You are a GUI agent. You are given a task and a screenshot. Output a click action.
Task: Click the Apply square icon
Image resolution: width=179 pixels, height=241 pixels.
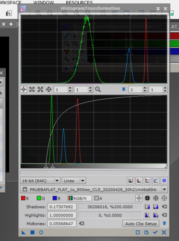[33, 232]
